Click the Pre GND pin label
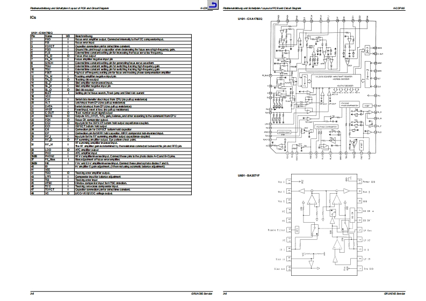Viewport: 426px width, 301px height. click(x=368, y=268)
